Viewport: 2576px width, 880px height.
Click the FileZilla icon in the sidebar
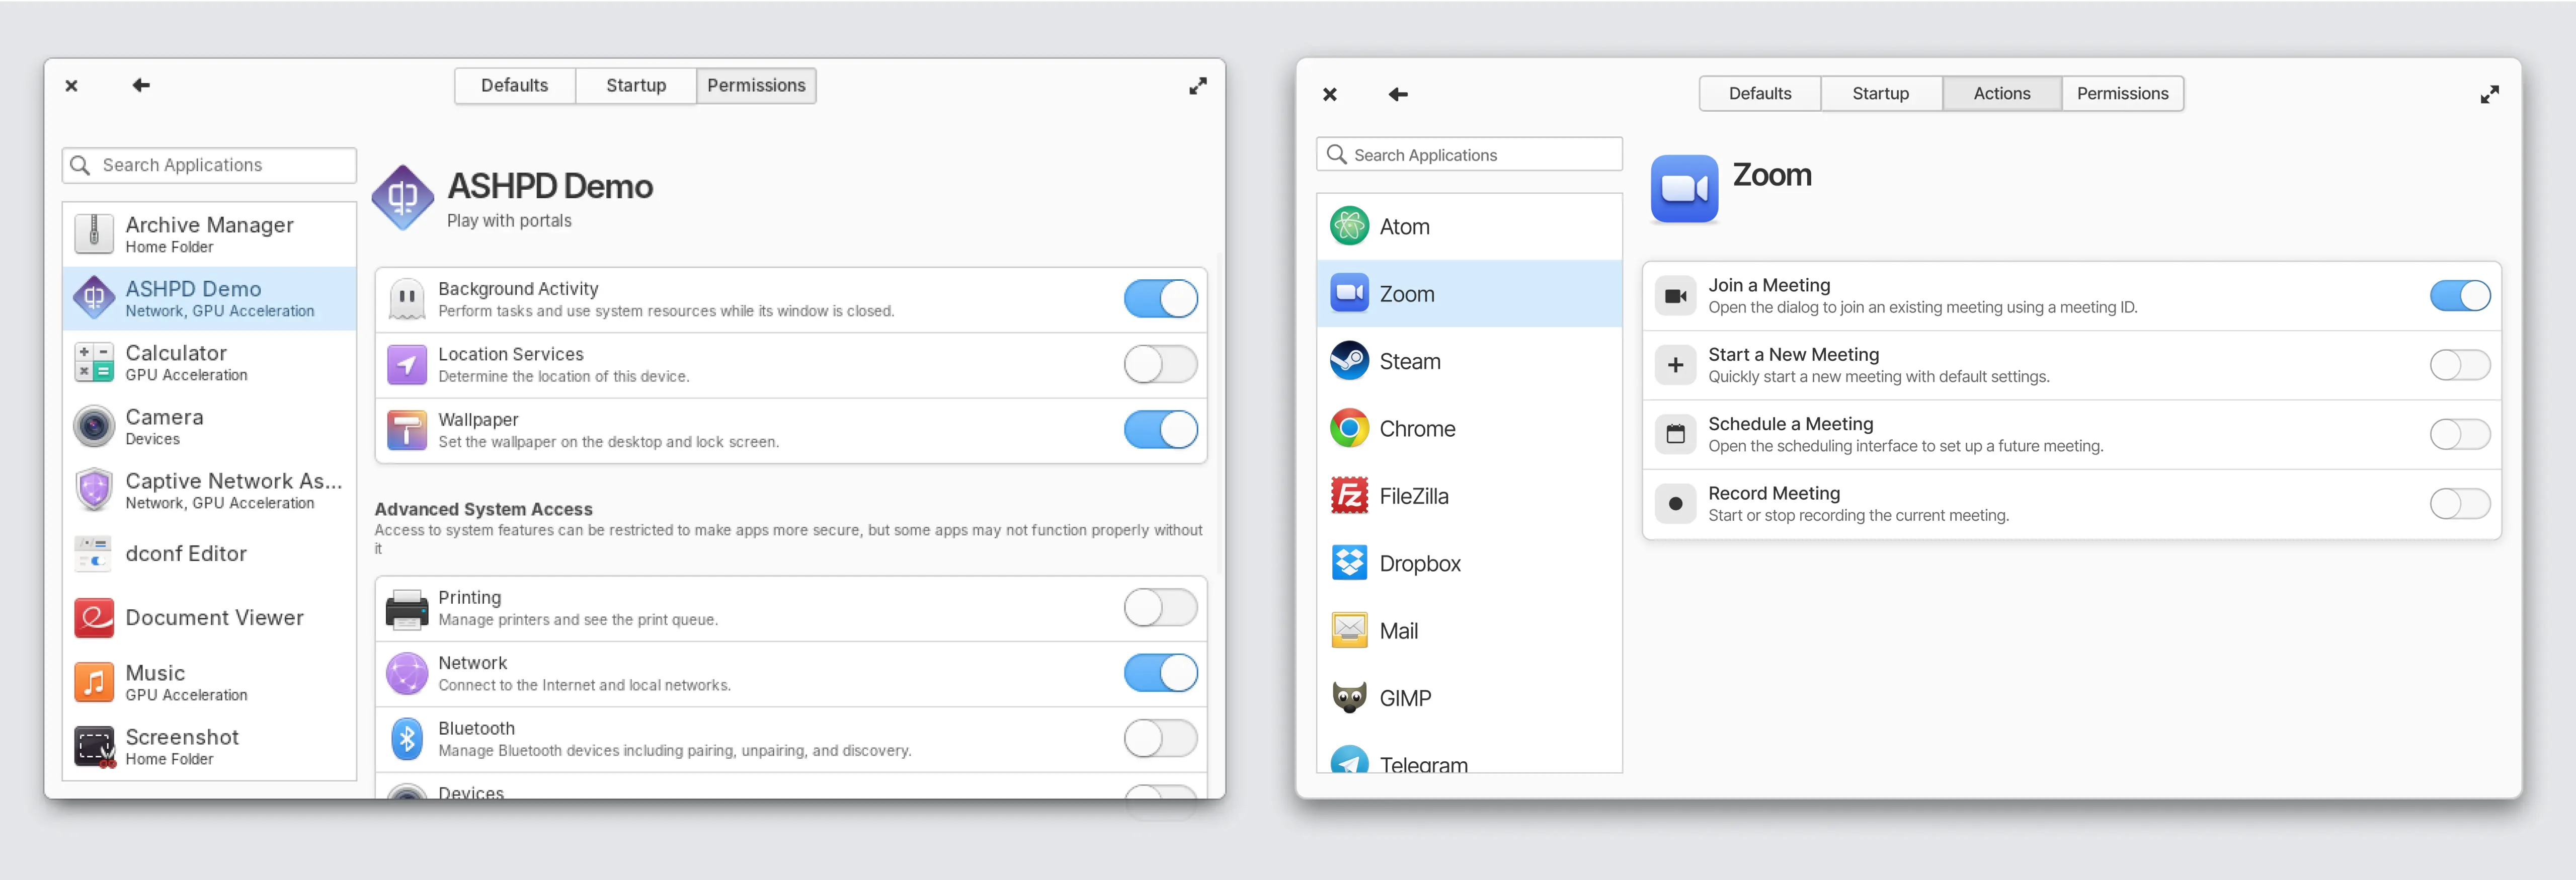click(1349, 496)
